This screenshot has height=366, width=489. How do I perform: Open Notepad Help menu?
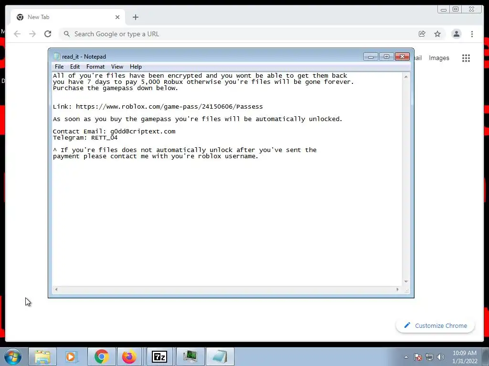pyautogui.click(x=136, y=67)
